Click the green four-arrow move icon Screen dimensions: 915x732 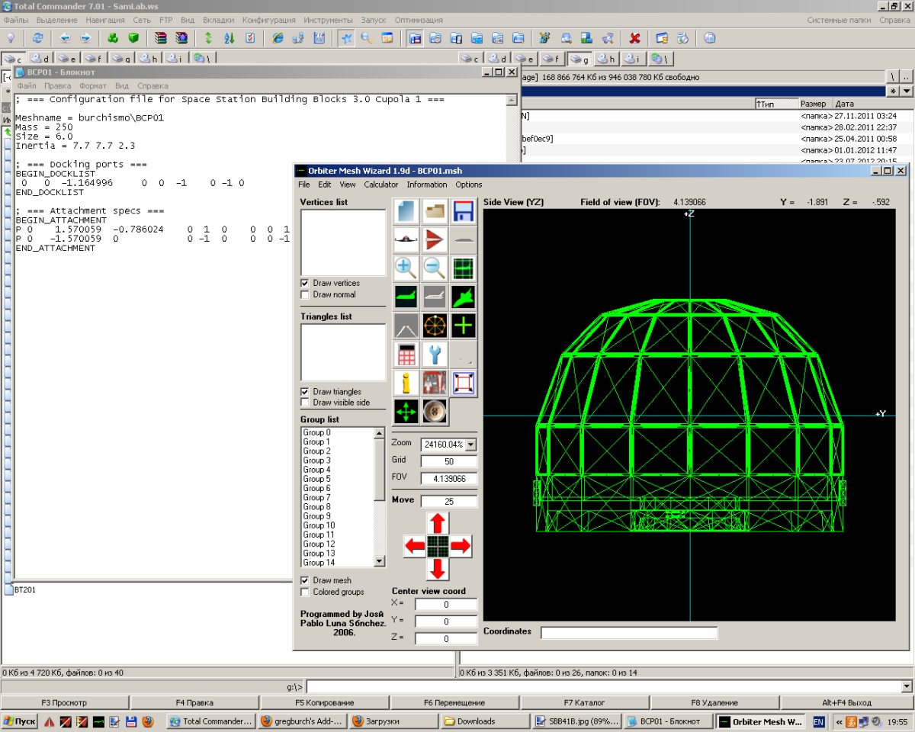(406, 412)
